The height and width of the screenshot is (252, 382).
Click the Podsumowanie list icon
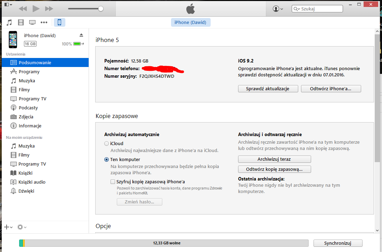(x=14, y=62)
